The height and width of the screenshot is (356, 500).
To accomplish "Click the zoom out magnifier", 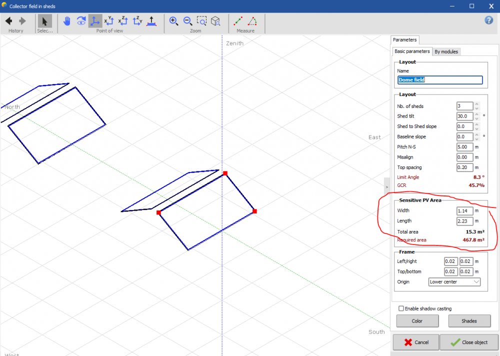I will pyautogui.click(x=187, y=21).
